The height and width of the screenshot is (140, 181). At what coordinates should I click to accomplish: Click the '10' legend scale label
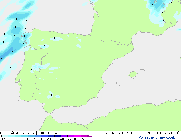click(x=36, y=139)
